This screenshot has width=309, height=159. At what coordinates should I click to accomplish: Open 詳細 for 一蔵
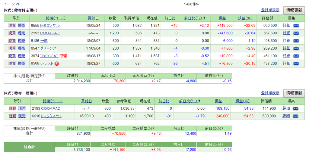click(287, 41)
